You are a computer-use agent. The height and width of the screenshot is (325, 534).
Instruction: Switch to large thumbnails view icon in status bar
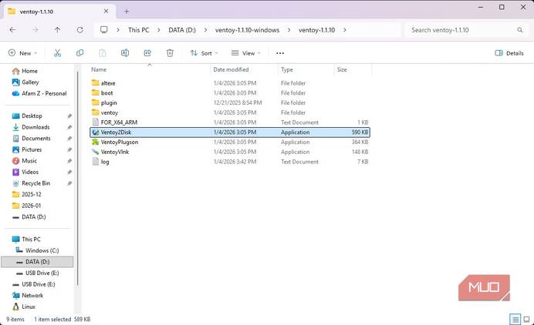pyautogui.click(x=526, y=319)
